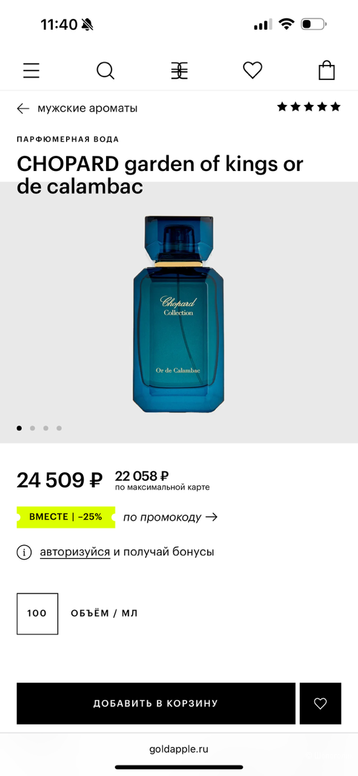This screenshot has height=776, width=358.
Task: Click the авторизуйся link for bonuses
Action: click(x=74, y=552)
